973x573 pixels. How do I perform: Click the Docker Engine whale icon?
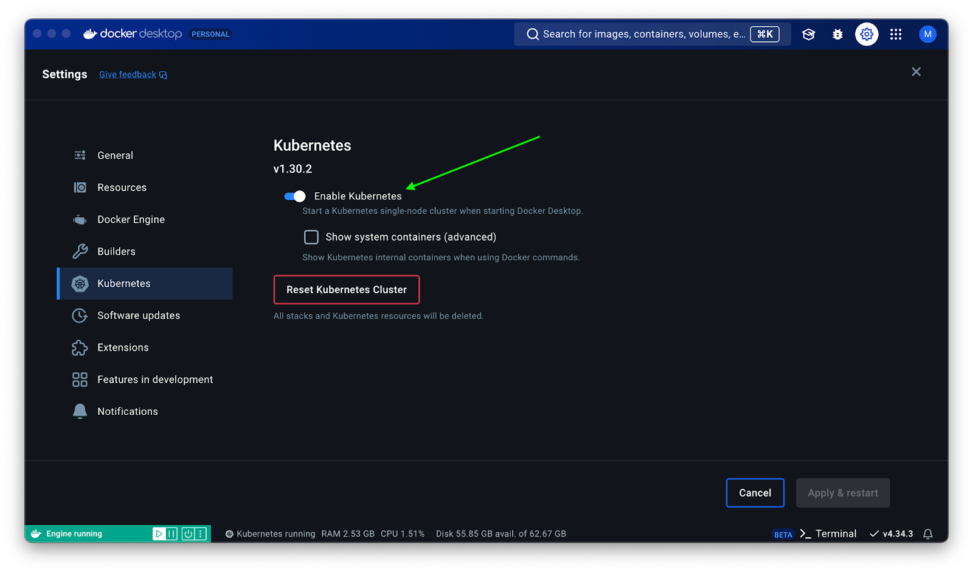pos(80,220)
